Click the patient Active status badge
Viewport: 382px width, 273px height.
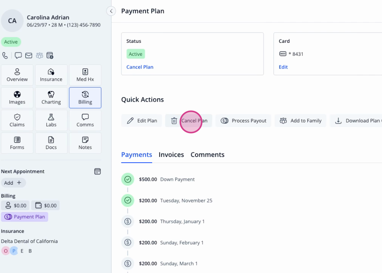11,42
